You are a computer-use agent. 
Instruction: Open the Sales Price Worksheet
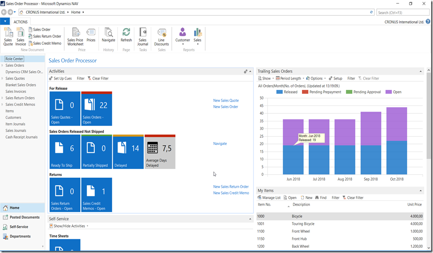(75, 37)
